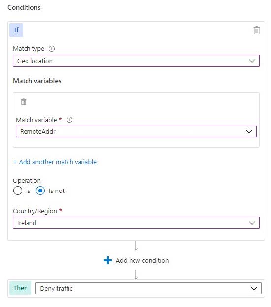Click the blue plus icon for new condition
271x307 pixels.
tap(108, 260)
